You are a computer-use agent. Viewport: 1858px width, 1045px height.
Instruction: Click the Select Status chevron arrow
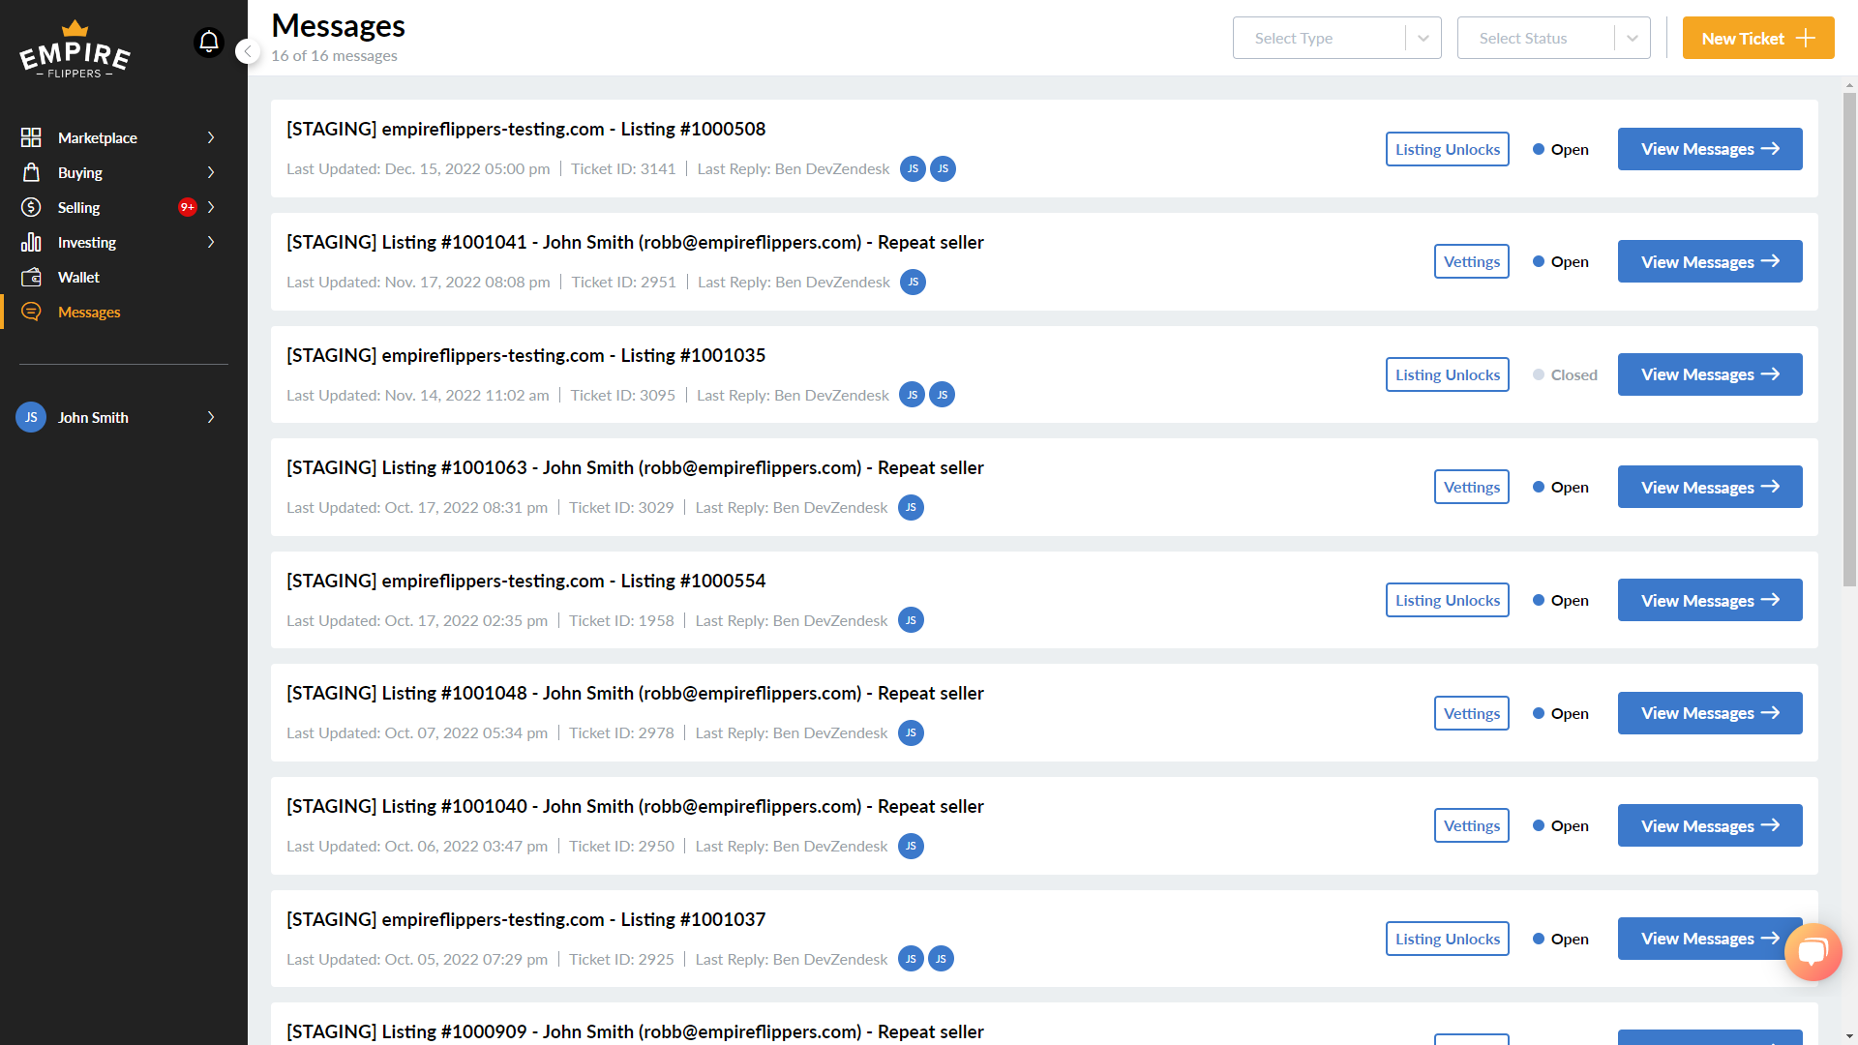(1633, 39)
